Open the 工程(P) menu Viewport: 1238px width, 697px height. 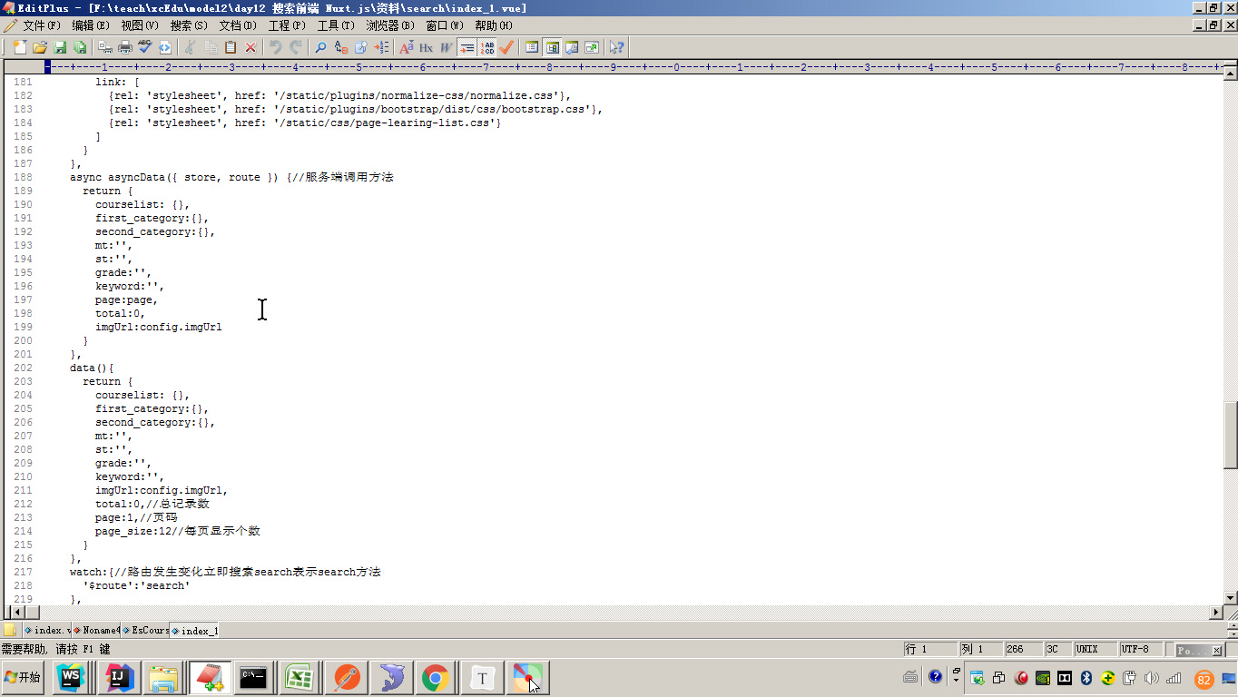pos(287,25)
